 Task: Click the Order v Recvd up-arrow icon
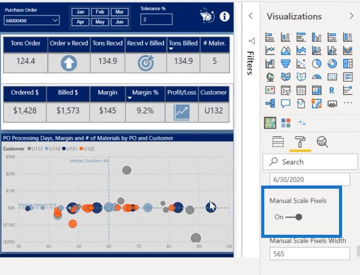pyautogui.click(x=69, y=63)
